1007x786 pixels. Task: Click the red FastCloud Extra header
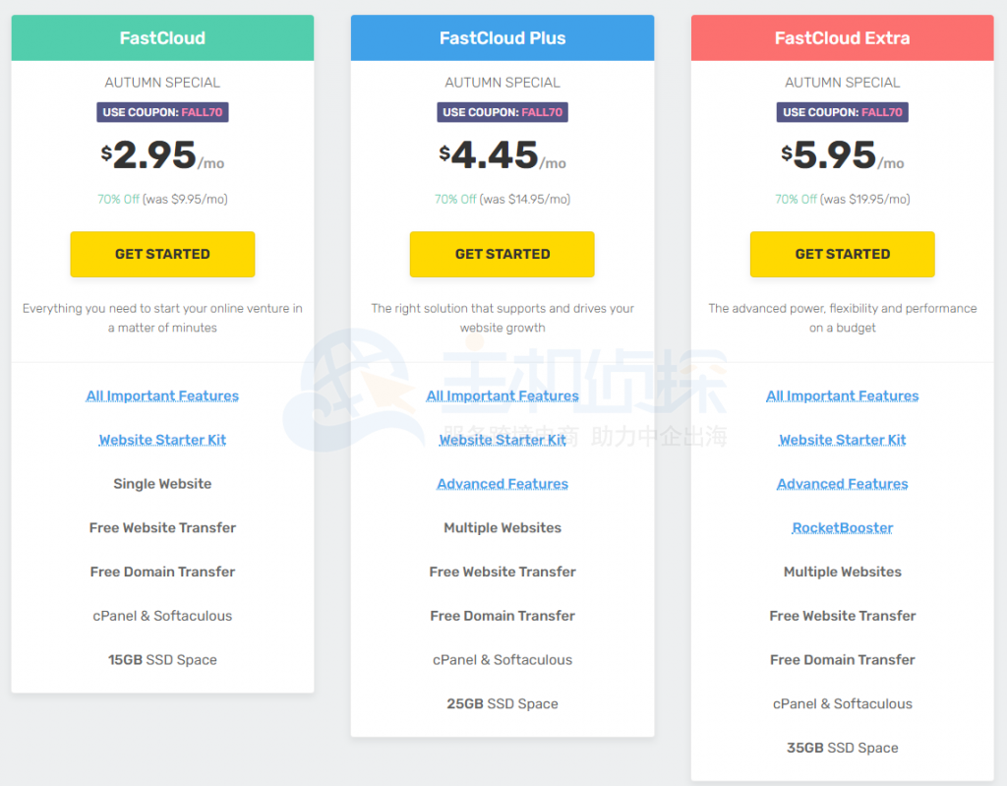(x=842, y=38)
